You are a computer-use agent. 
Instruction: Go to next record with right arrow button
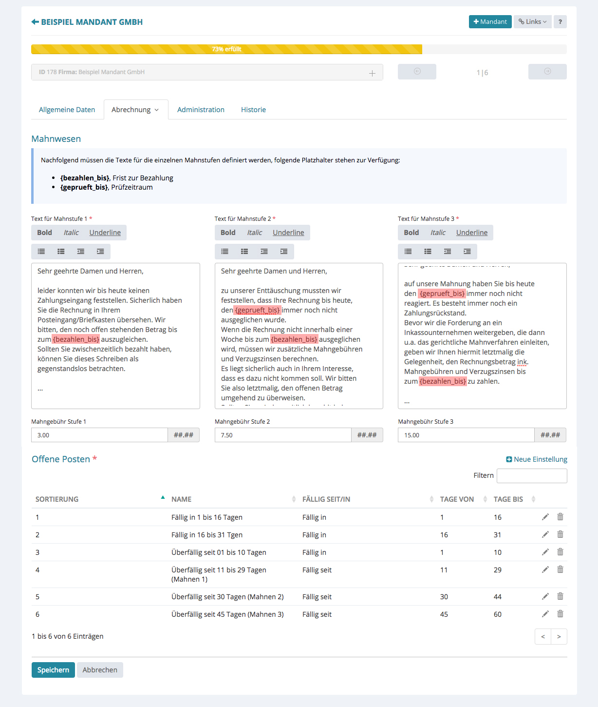click(547, 72)
